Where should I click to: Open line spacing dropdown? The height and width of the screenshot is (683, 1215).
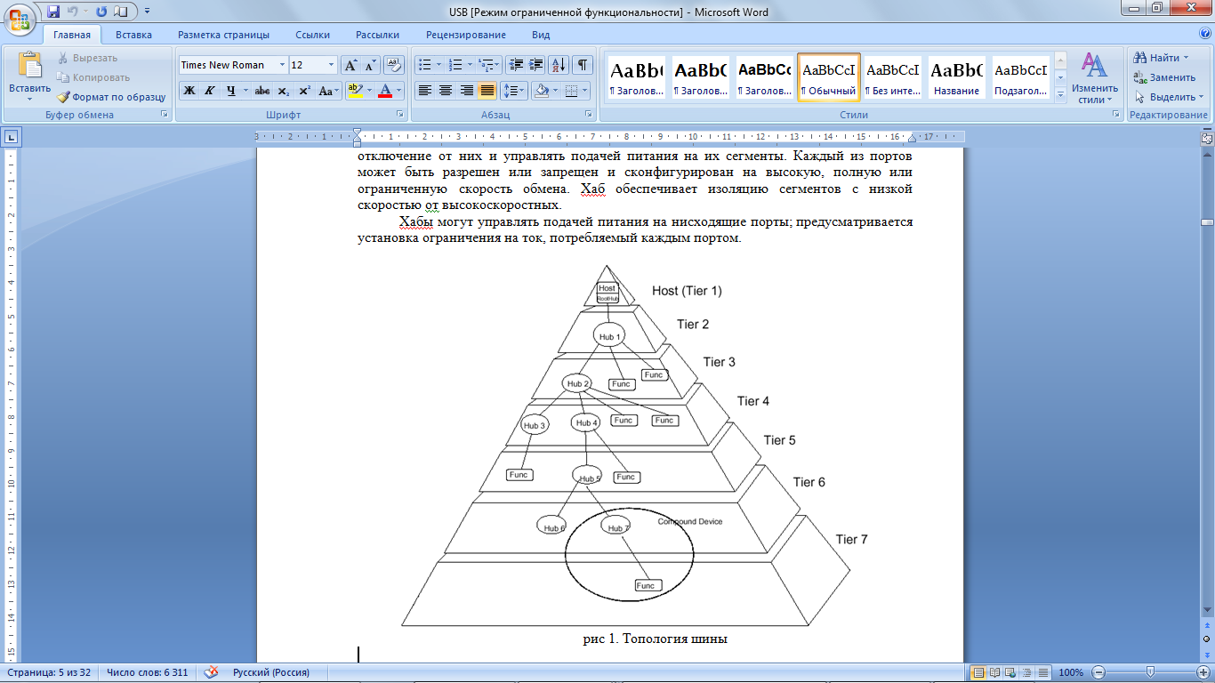tap(514, 91)
